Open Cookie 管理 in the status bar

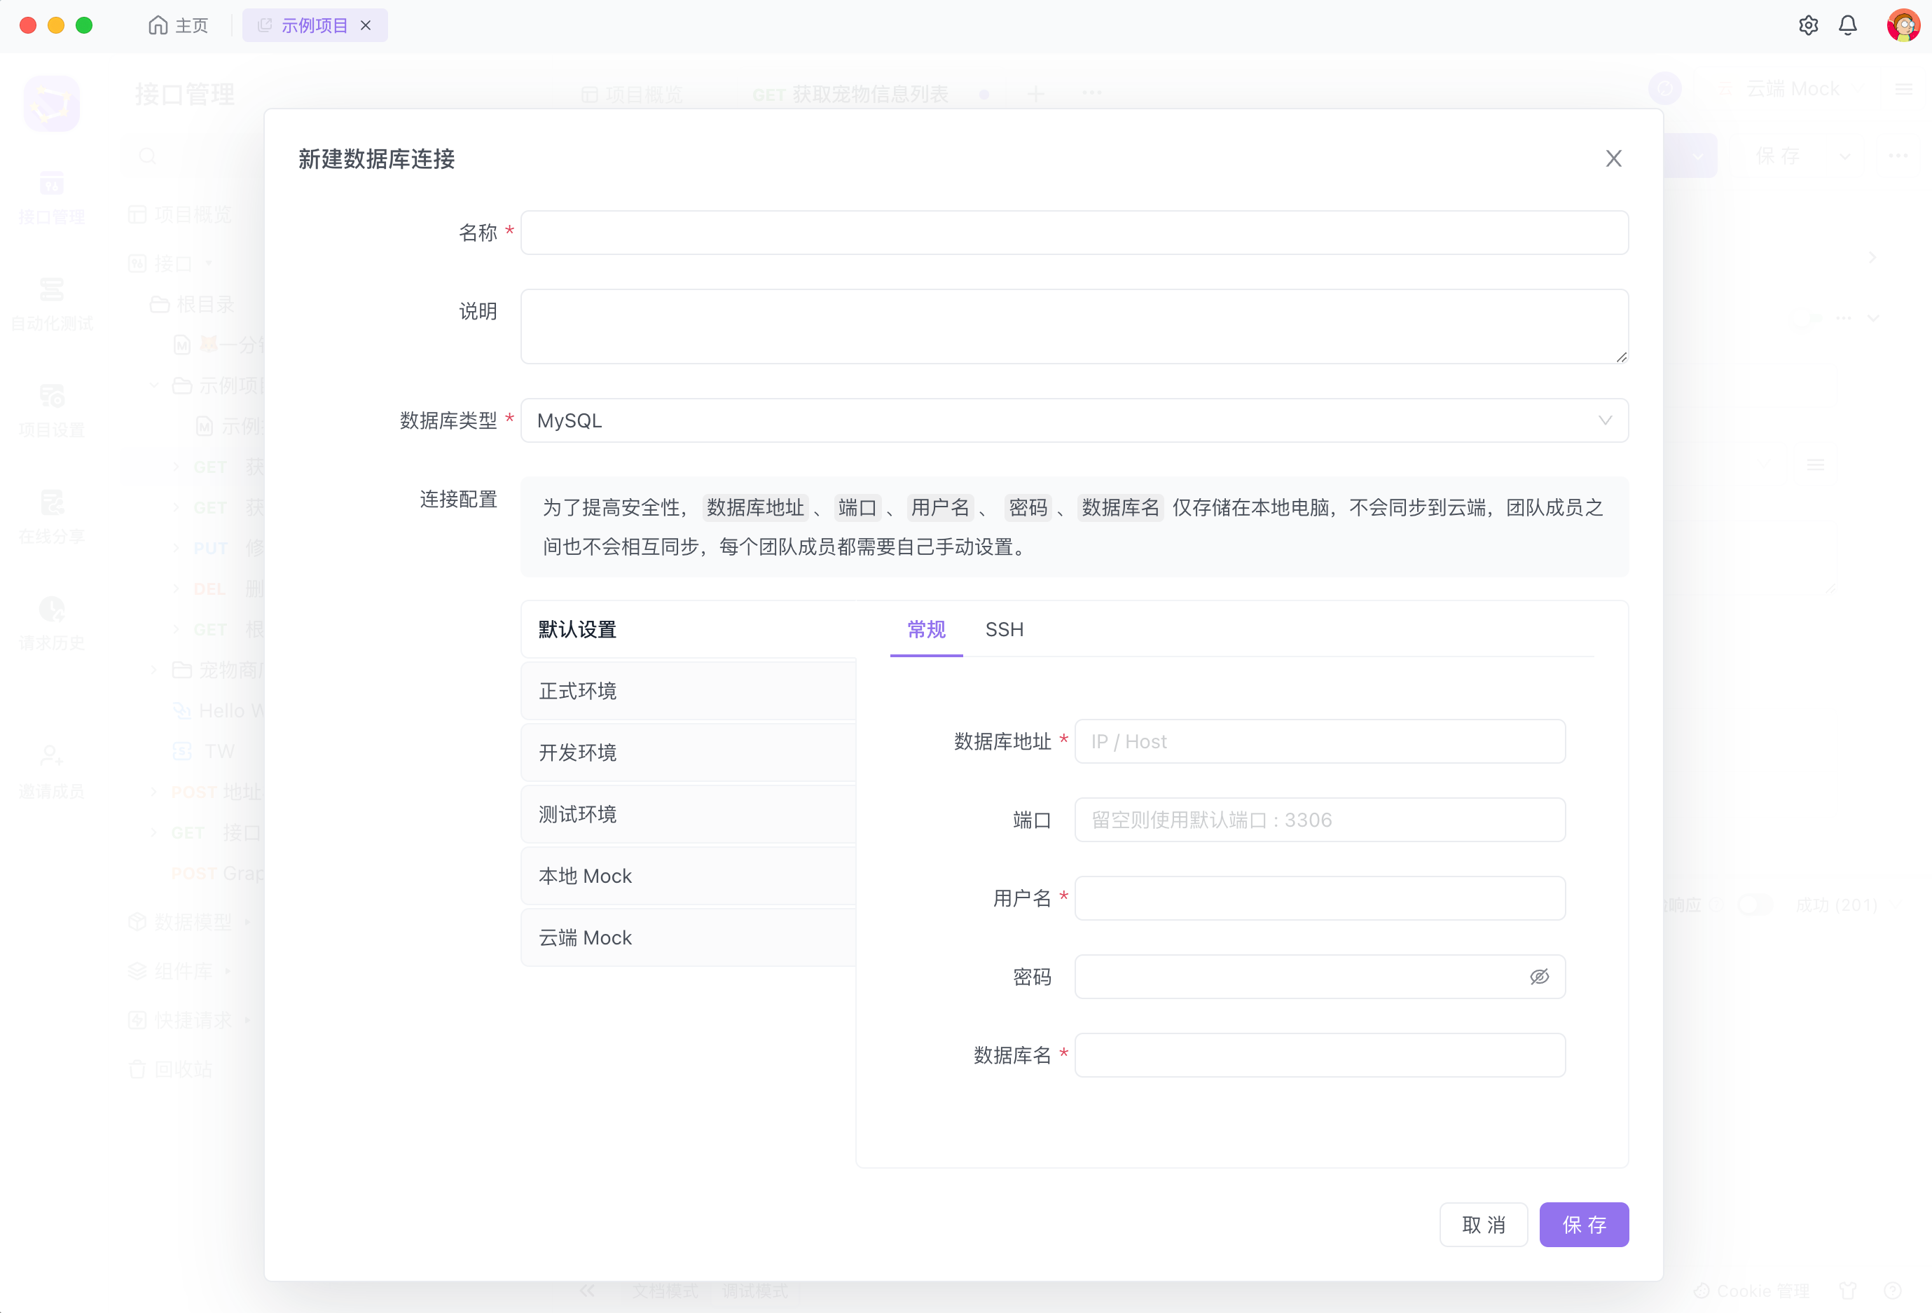(x=1751, y=1291)
